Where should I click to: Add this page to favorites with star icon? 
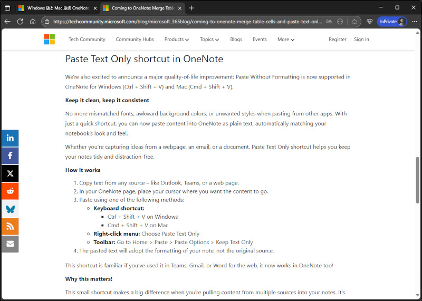(354, 22)
